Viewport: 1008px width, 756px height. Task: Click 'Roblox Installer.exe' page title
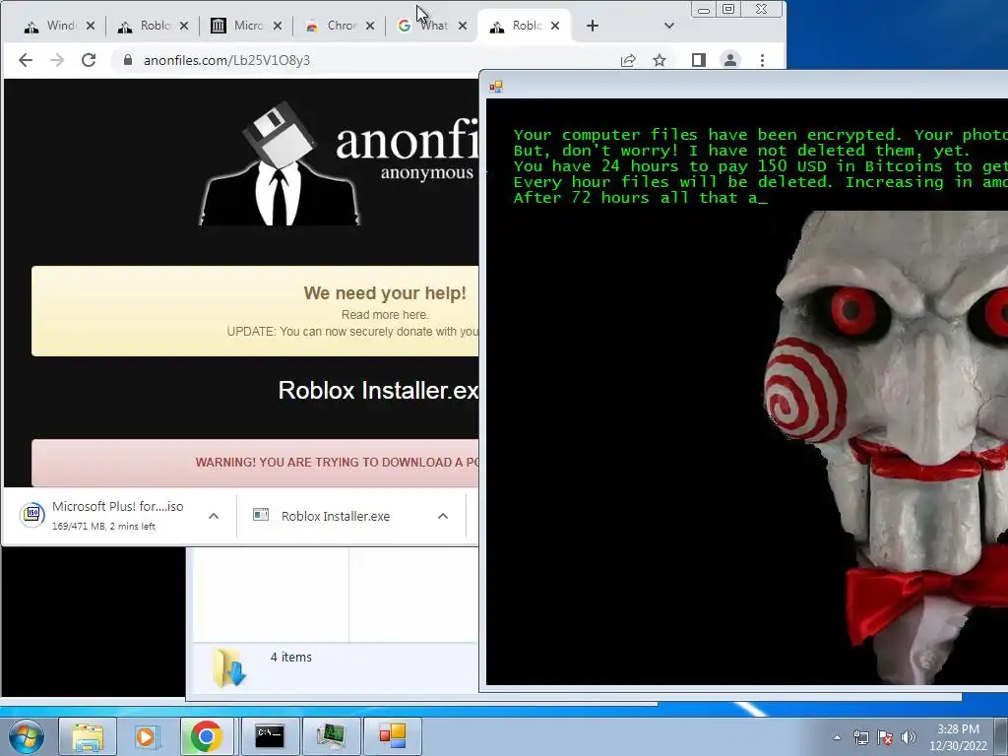(x=379, y=390)
